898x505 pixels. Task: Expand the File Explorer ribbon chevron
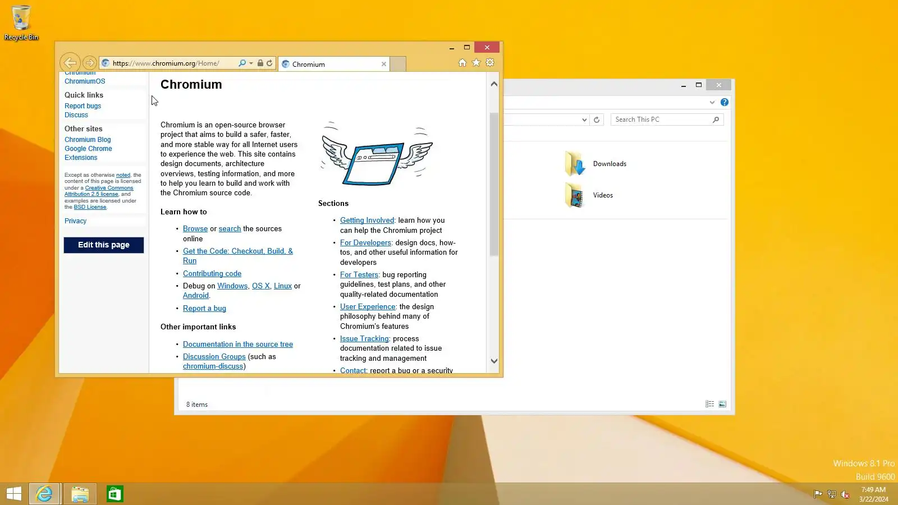click(712, 102)
